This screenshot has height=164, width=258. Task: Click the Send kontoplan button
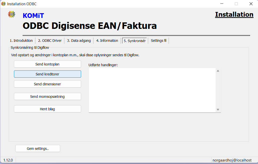tap(47, 64)
